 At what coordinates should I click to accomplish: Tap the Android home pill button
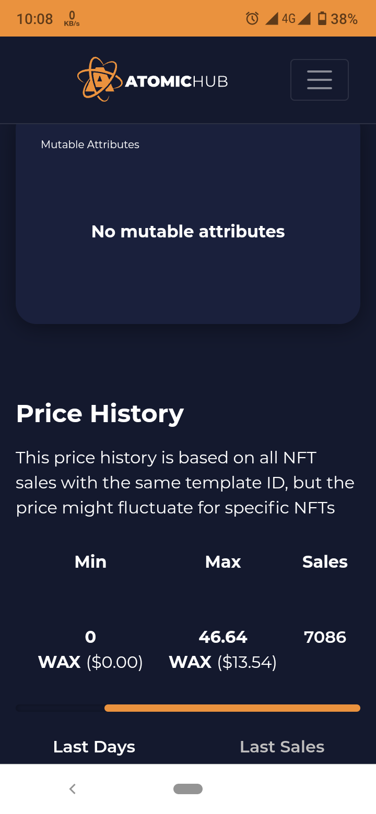(188, 789)
